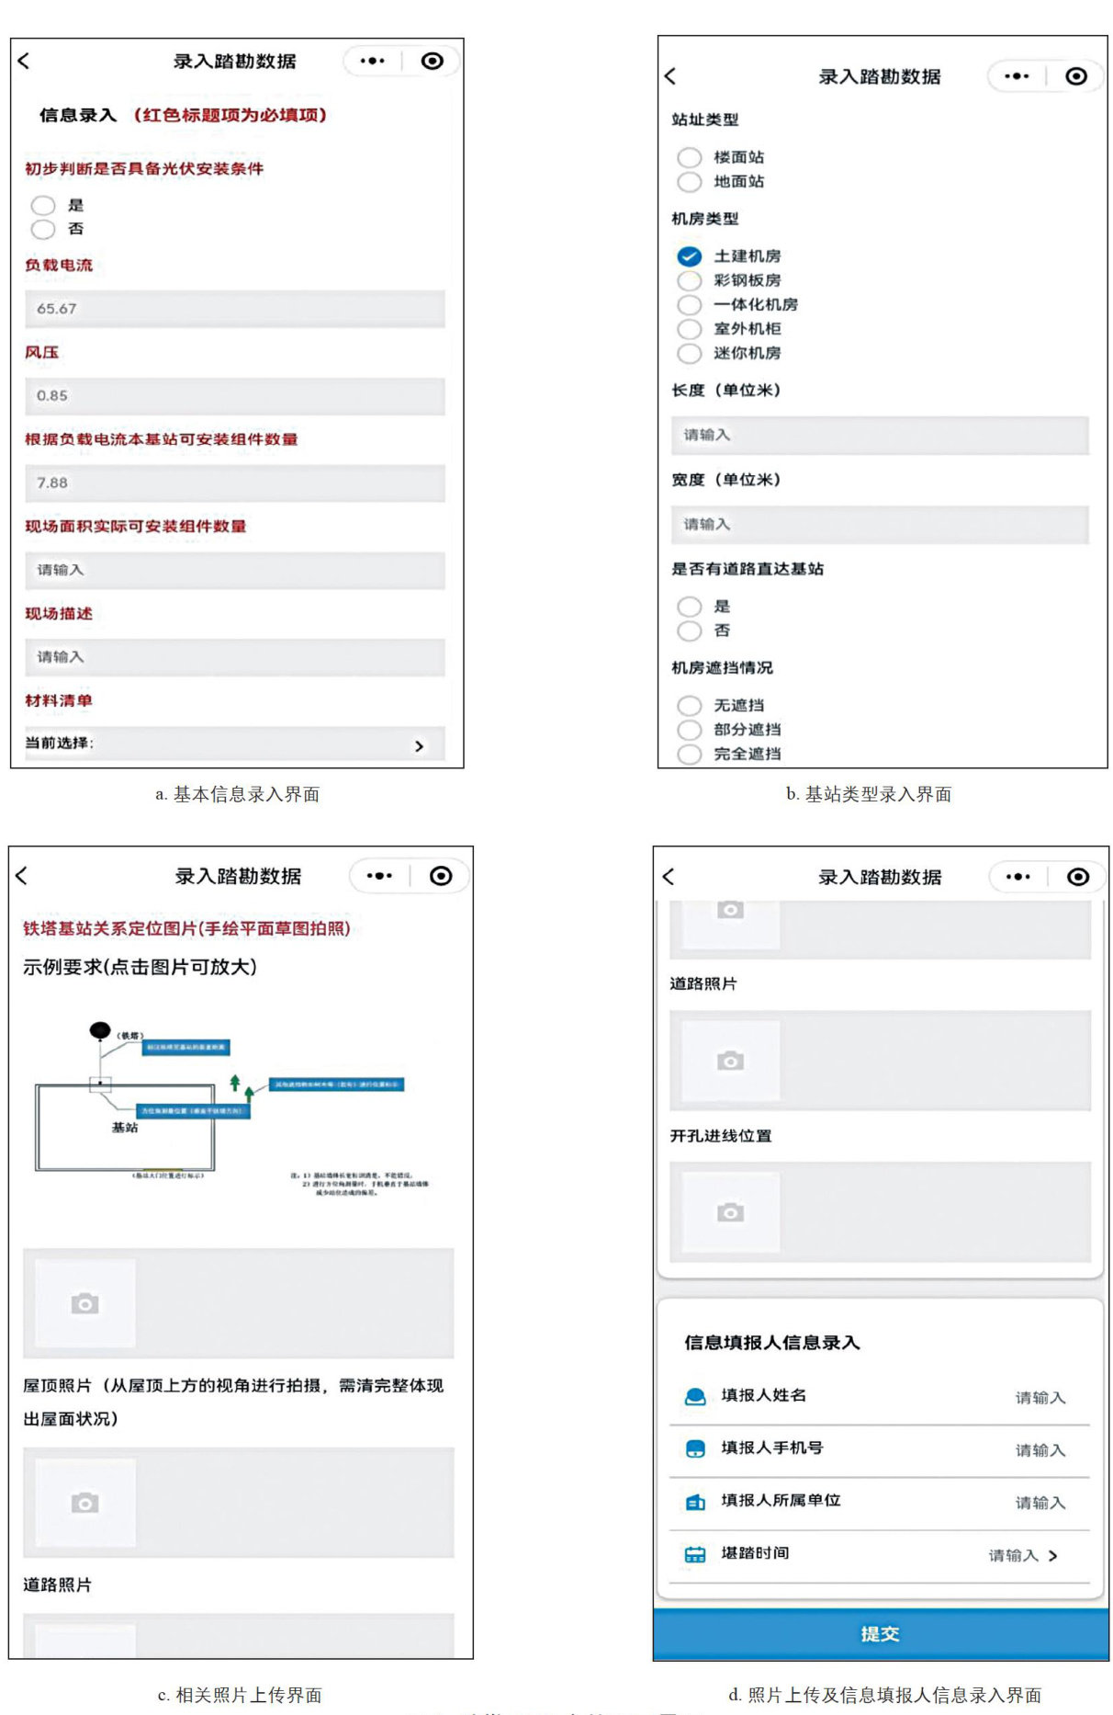Tap the camera icon below the hand-drawn sketch example
This screenshot has height=1715, width=1113.
coord(85,1303)
